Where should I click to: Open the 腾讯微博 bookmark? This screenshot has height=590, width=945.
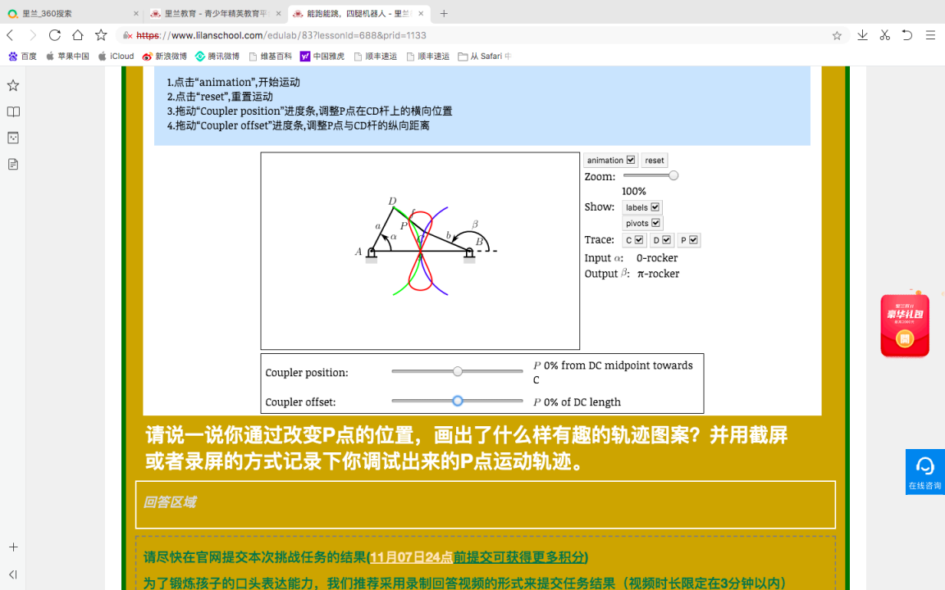point(217,56)
